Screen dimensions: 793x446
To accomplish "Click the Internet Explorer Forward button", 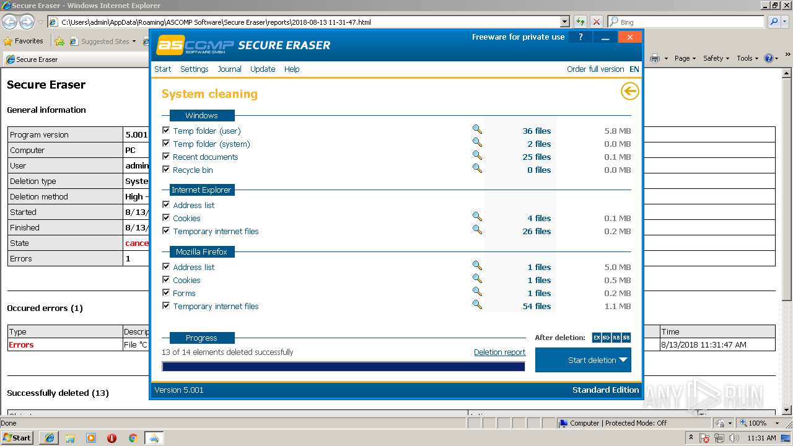I will [27, 22].
